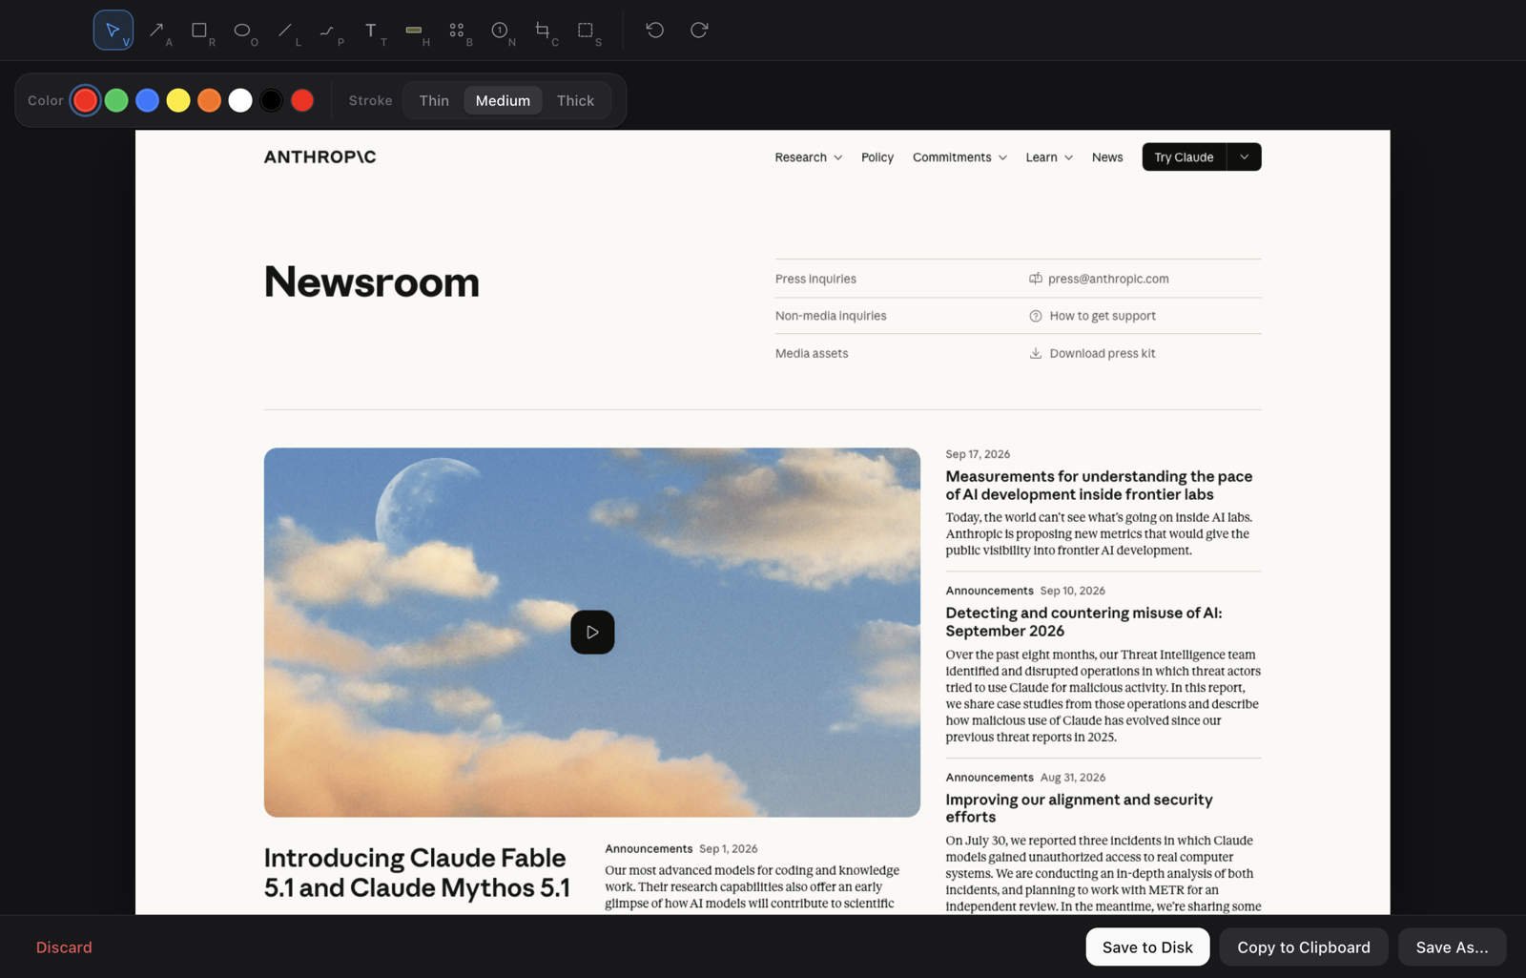The height and width of the screenshot is (978, 1526).
Task: Choose the dashed marquee Selection tool
Action: (586, 31)
